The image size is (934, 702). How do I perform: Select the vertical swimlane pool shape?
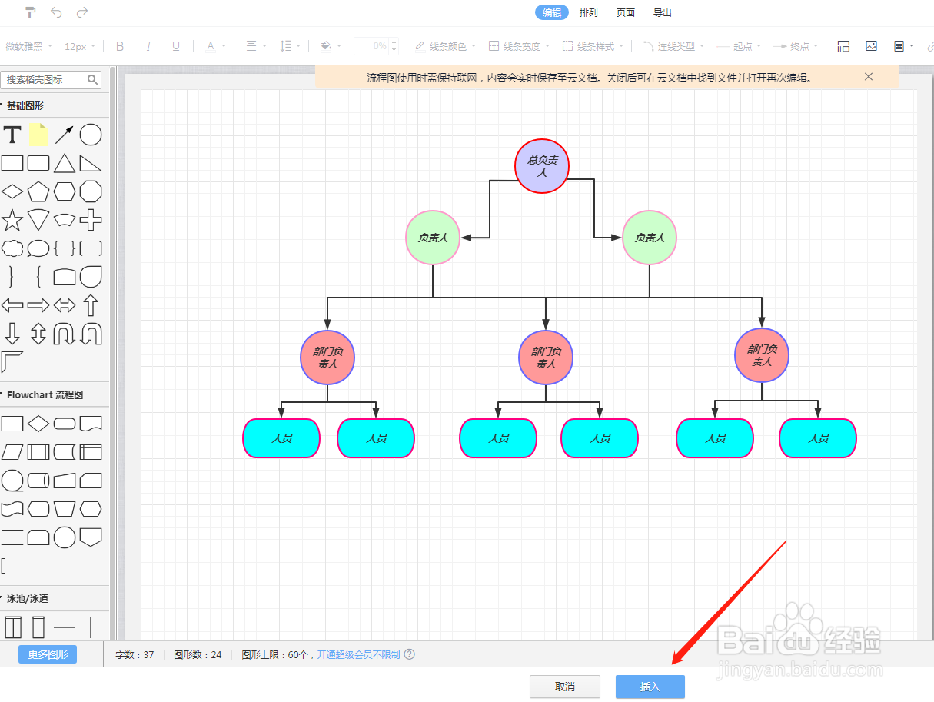[x=13, y=627]
